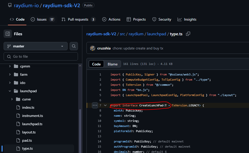Open the commit message 'chore: update create and buy tx'
249x153 pixels.
coord(138,48)
